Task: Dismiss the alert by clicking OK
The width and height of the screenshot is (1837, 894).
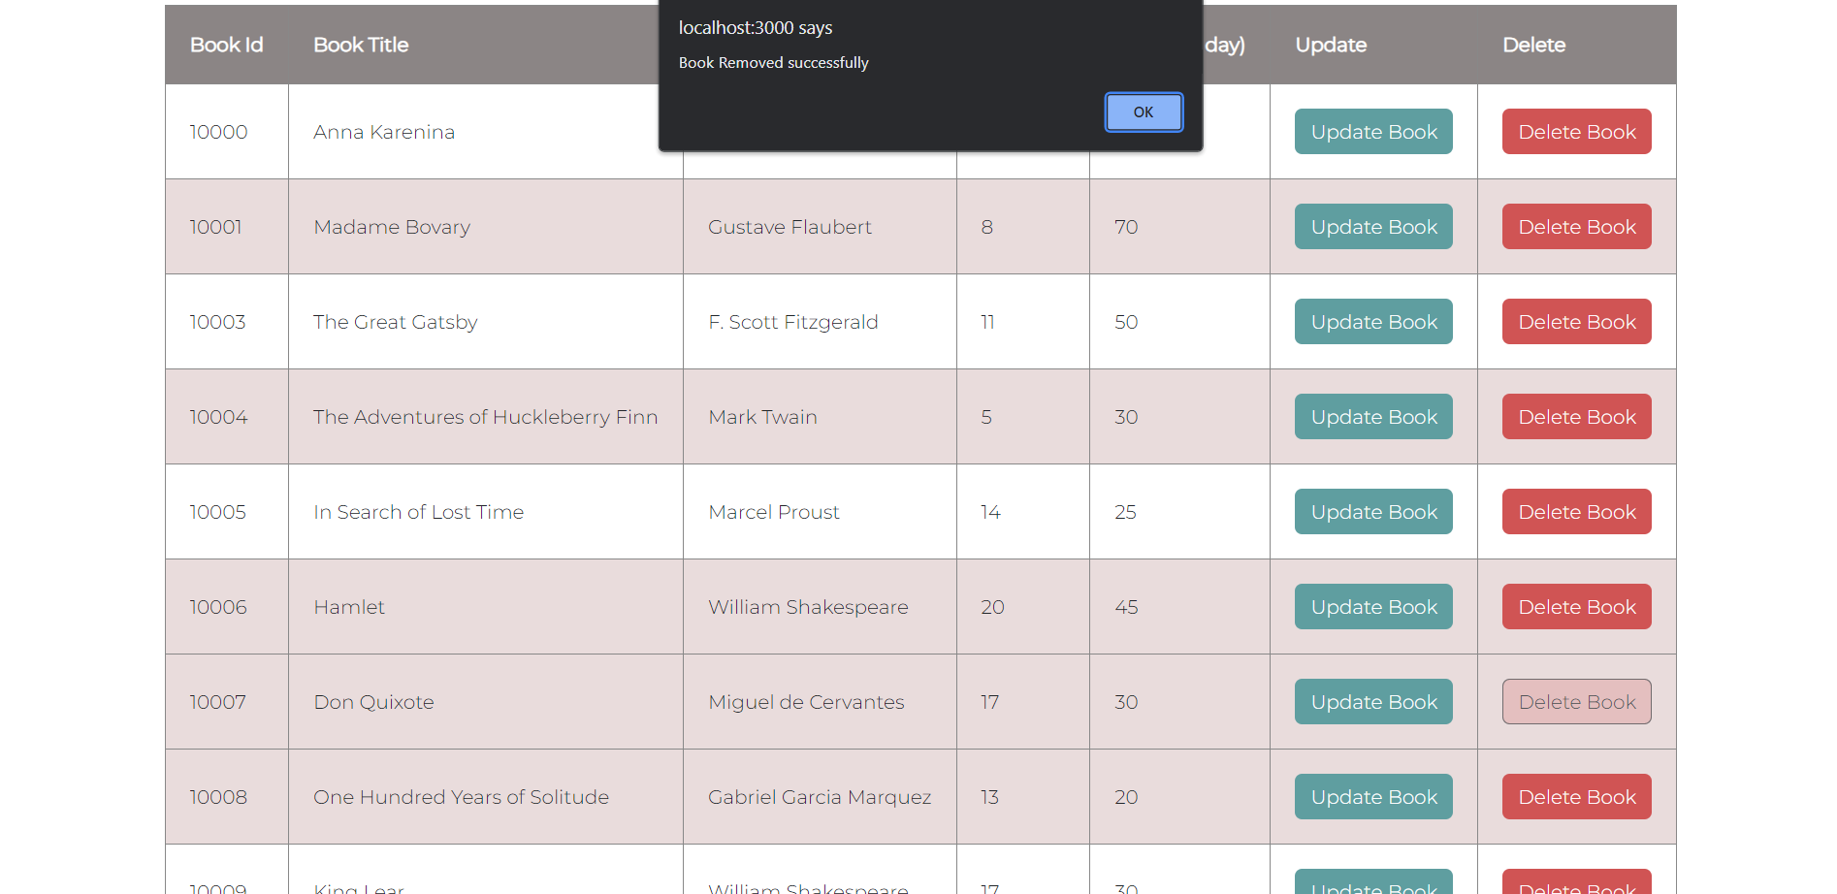Action: pyautogui.click(x=1143, y=112)
